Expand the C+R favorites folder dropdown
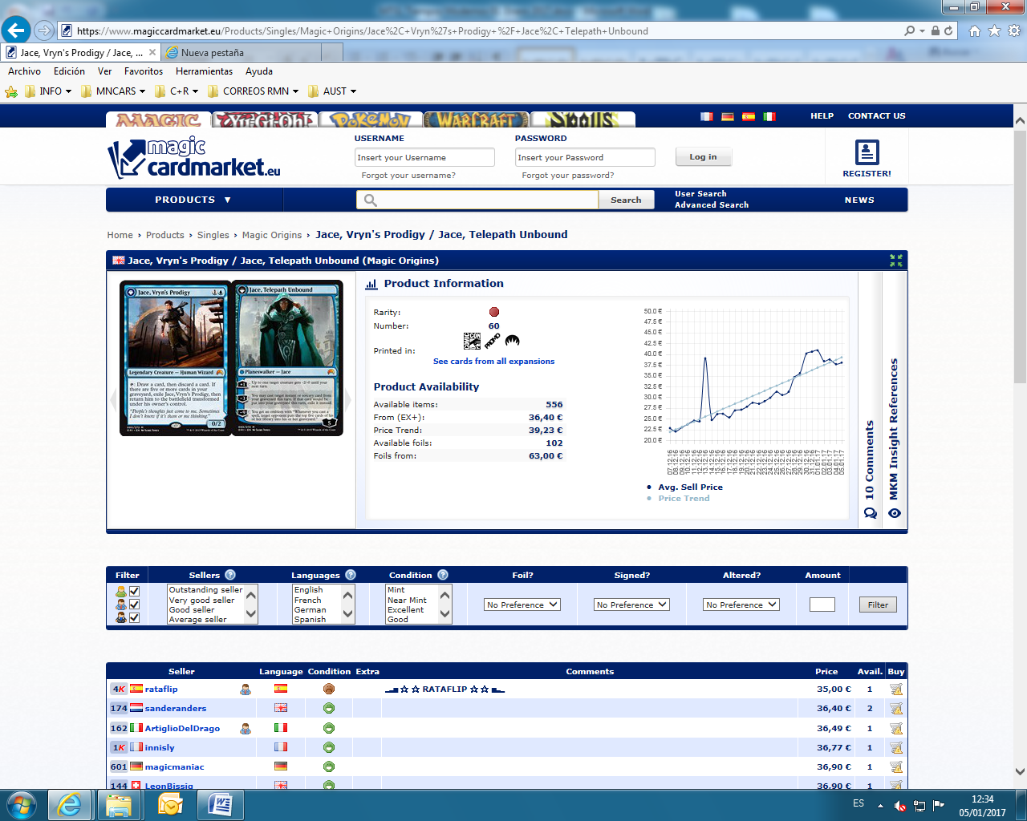 (195, 91)
